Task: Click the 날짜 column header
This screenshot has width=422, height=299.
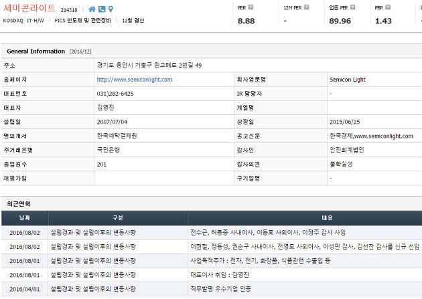Action: [x=25, y=218]
